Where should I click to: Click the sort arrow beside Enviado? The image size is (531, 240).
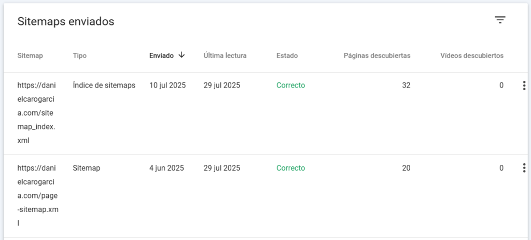coord(181,55)
